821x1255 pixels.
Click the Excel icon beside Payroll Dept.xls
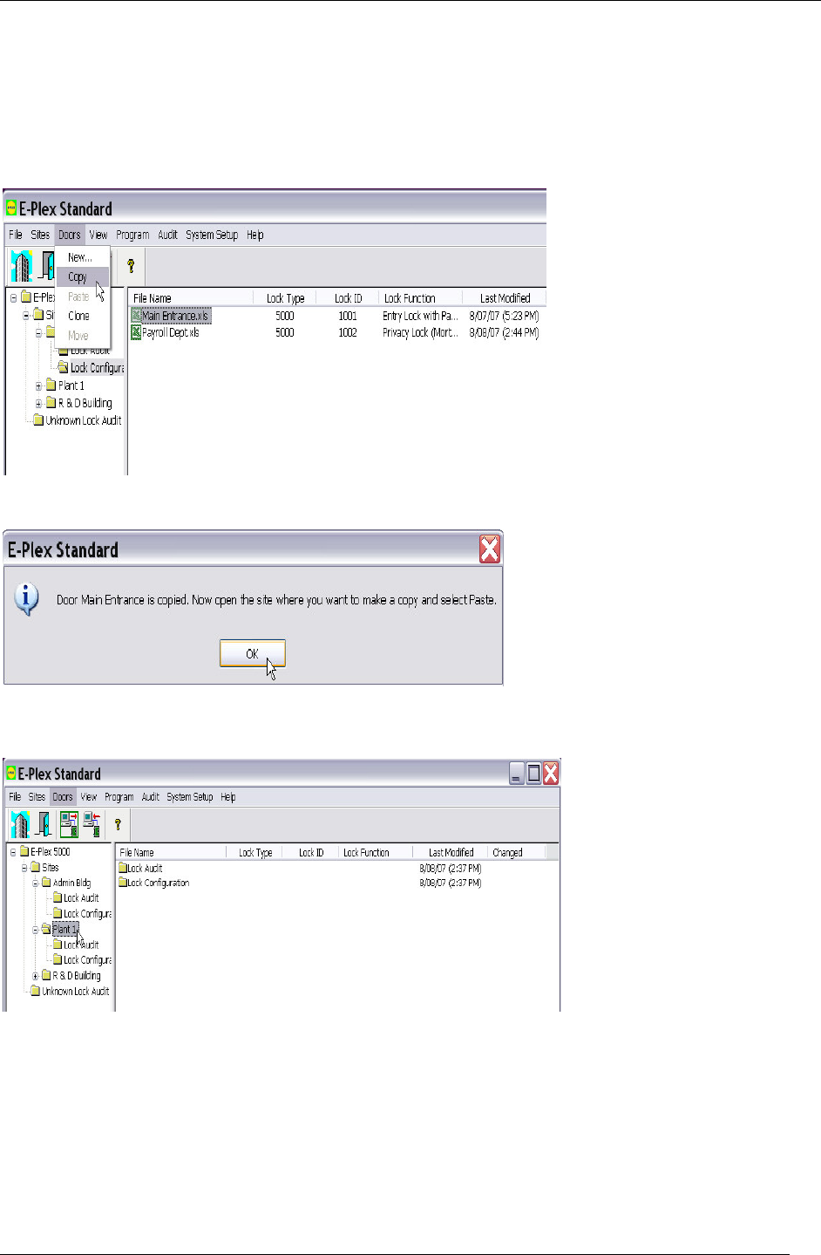pos(136,332)
